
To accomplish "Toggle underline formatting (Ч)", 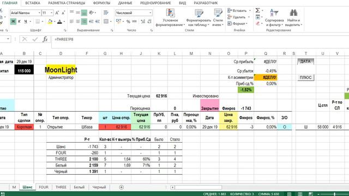I will tap(26, 21).
